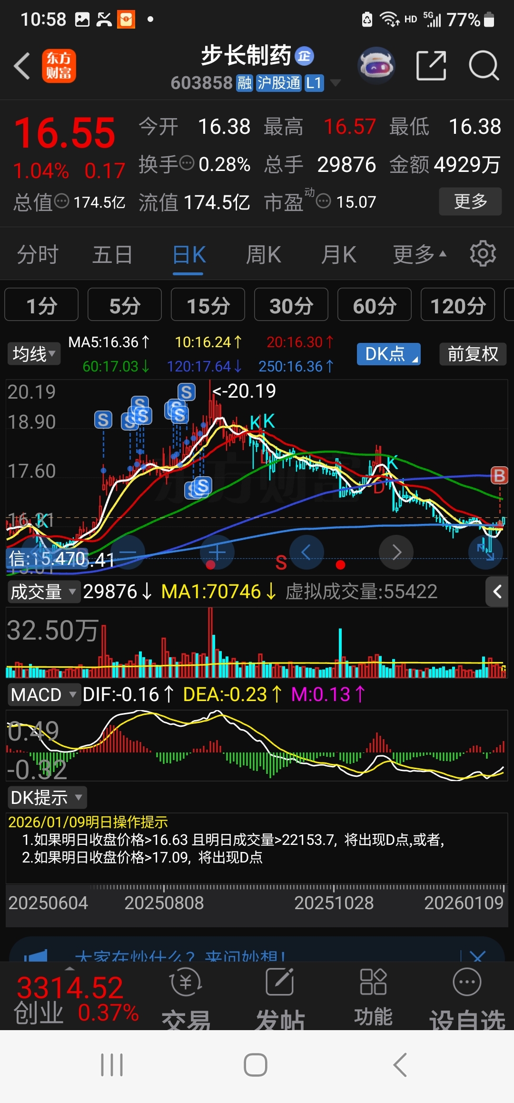Tap the L1 level tag

tap(314, 83)
